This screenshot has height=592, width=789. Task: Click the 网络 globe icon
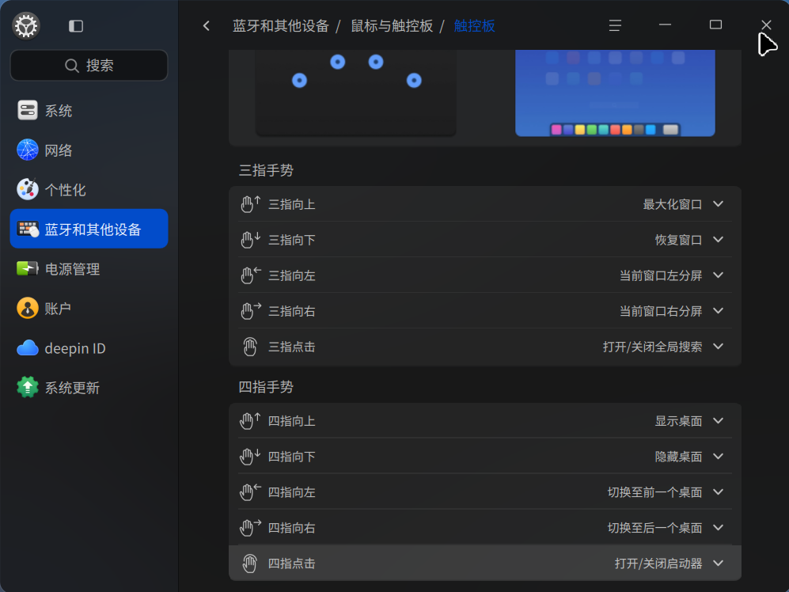coord(28,150)
